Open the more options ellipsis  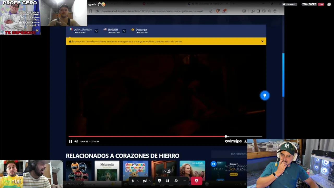coord(184,181)
